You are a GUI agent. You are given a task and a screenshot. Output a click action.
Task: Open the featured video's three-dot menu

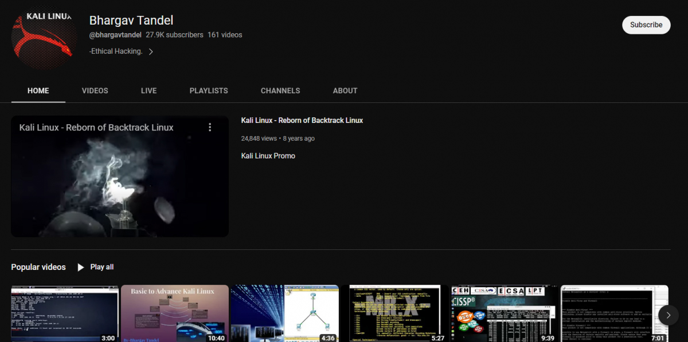point(210,127)
